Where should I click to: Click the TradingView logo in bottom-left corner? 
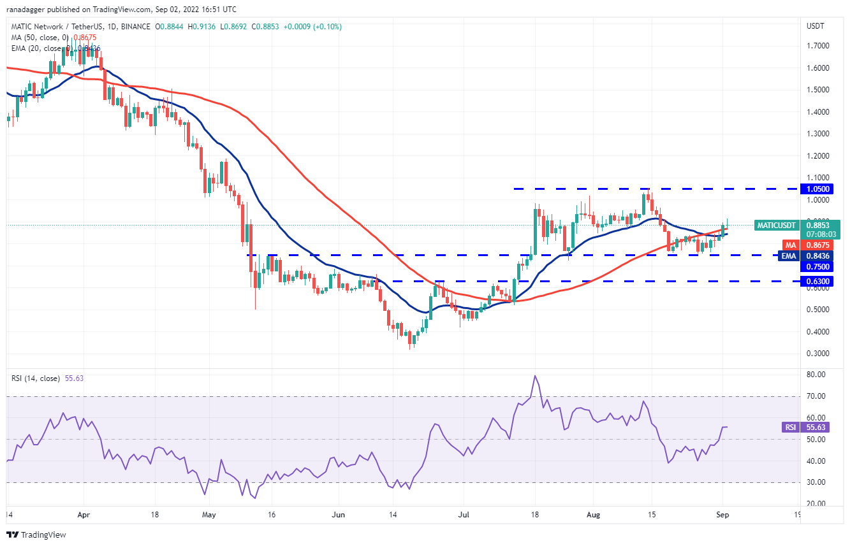click(36, 535)
